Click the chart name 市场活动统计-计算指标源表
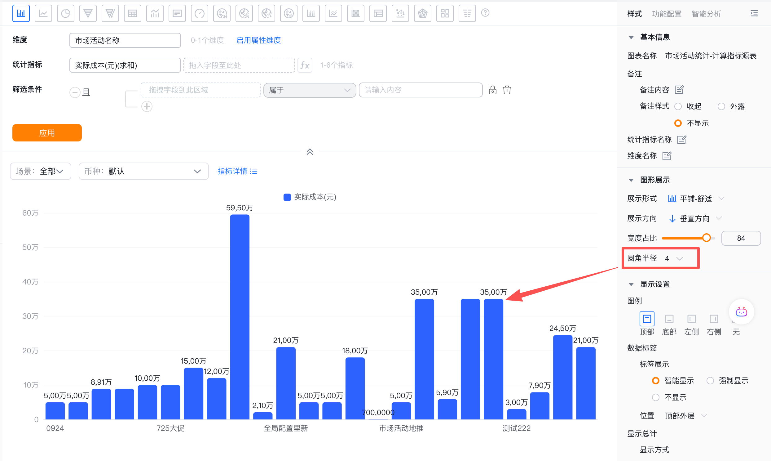Image resolution: width=771 pixels, height=461 pixels. click(711, 56)
